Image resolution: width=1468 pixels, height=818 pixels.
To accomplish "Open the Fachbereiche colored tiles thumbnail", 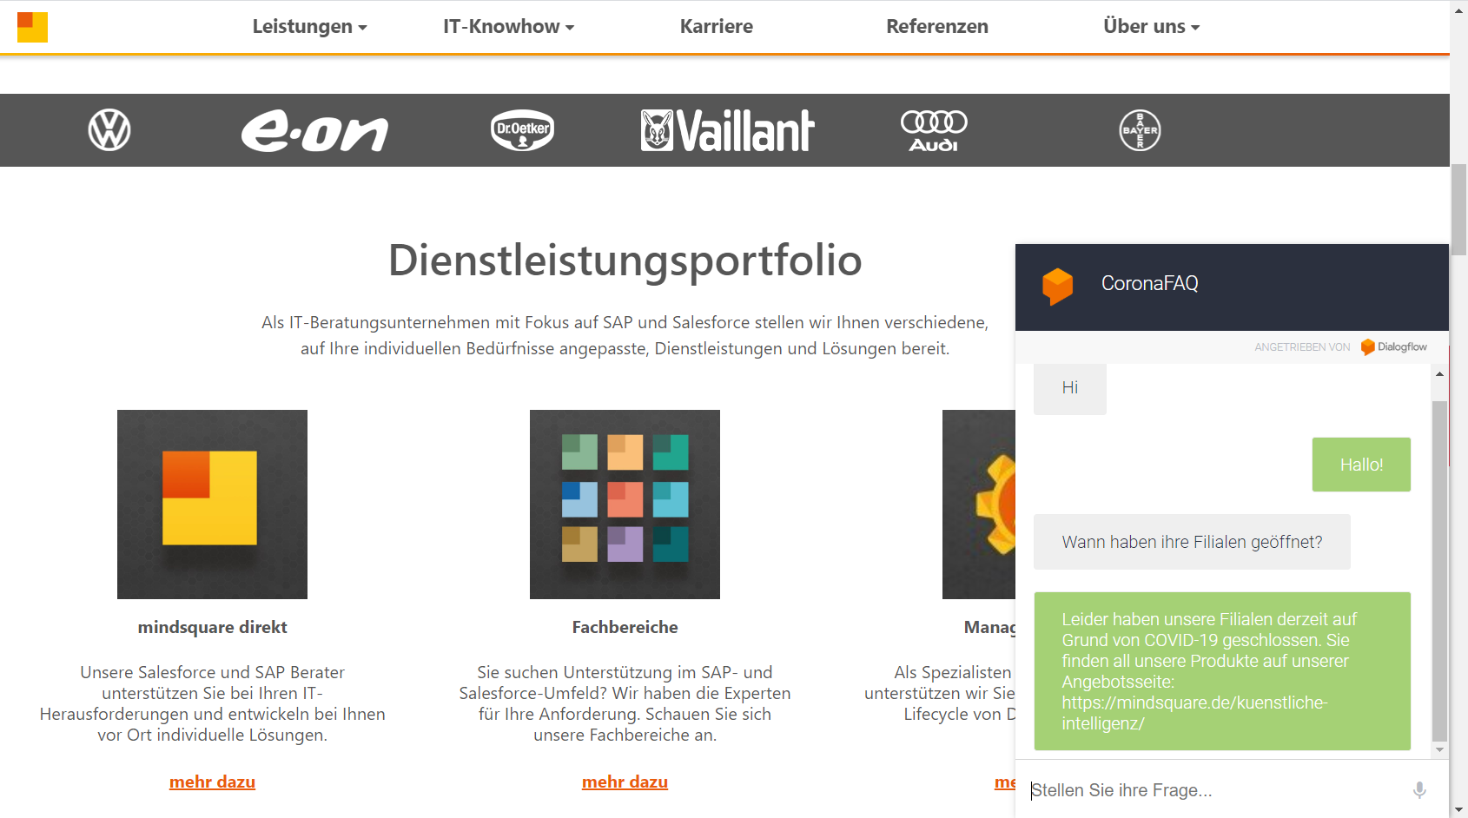I will (x=625, y=505).
